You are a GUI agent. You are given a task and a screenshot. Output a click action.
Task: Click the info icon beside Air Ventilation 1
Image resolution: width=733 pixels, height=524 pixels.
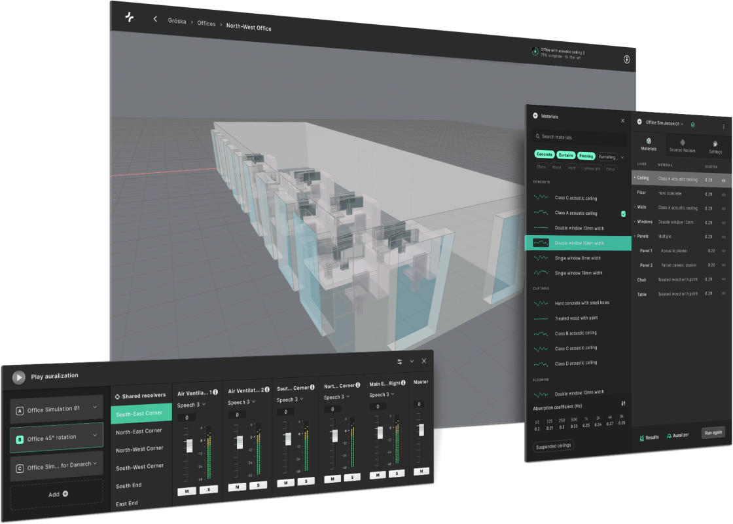coord(215,392)
